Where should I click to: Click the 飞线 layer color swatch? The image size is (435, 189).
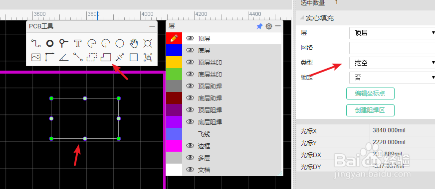pos(174,134)
